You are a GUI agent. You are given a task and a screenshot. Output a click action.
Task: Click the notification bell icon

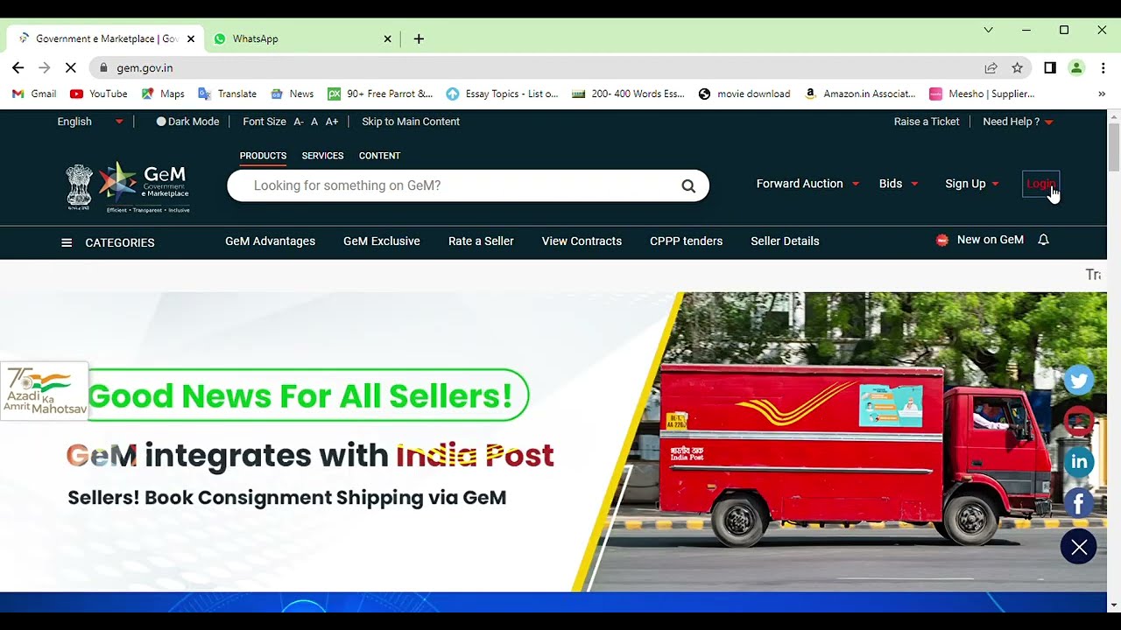pos(1043,240)
